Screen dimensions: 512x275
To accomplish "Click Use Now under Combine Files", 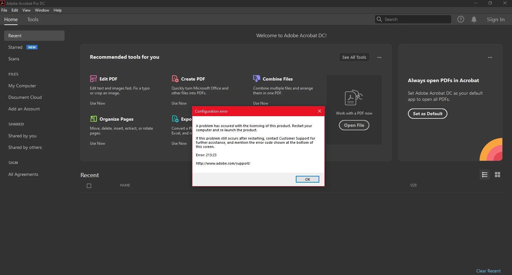I will [260, 103].
